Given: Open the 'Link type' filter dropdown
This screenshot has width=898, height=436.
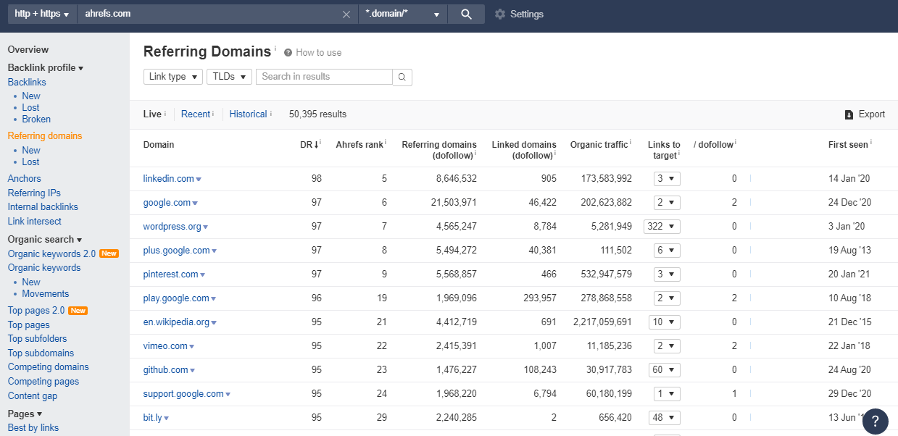Looking at the screenshot, I should 172,77.
